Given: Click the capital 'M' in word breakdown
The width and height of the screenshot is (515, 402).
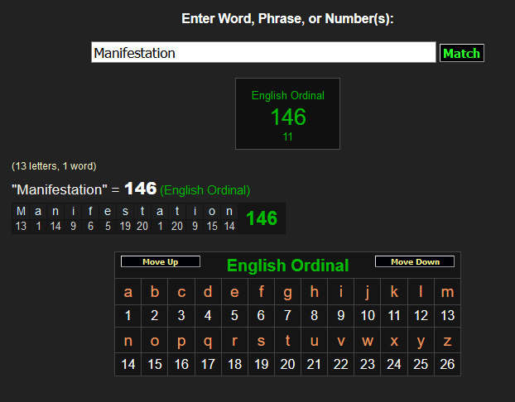Looking at the screenshot, I should (x=21, y=211).
